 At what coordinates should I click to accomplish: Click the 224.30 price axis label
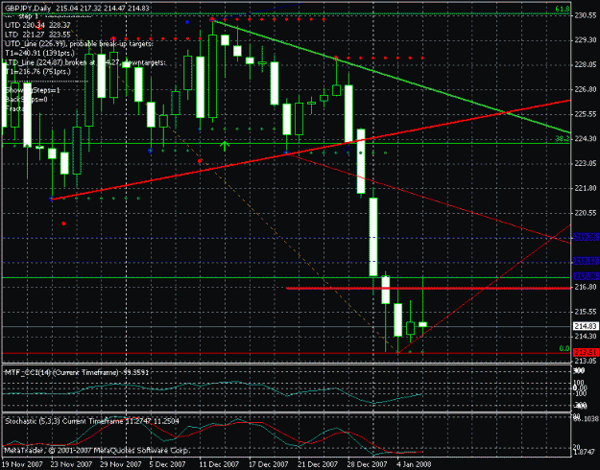[586, 139]
